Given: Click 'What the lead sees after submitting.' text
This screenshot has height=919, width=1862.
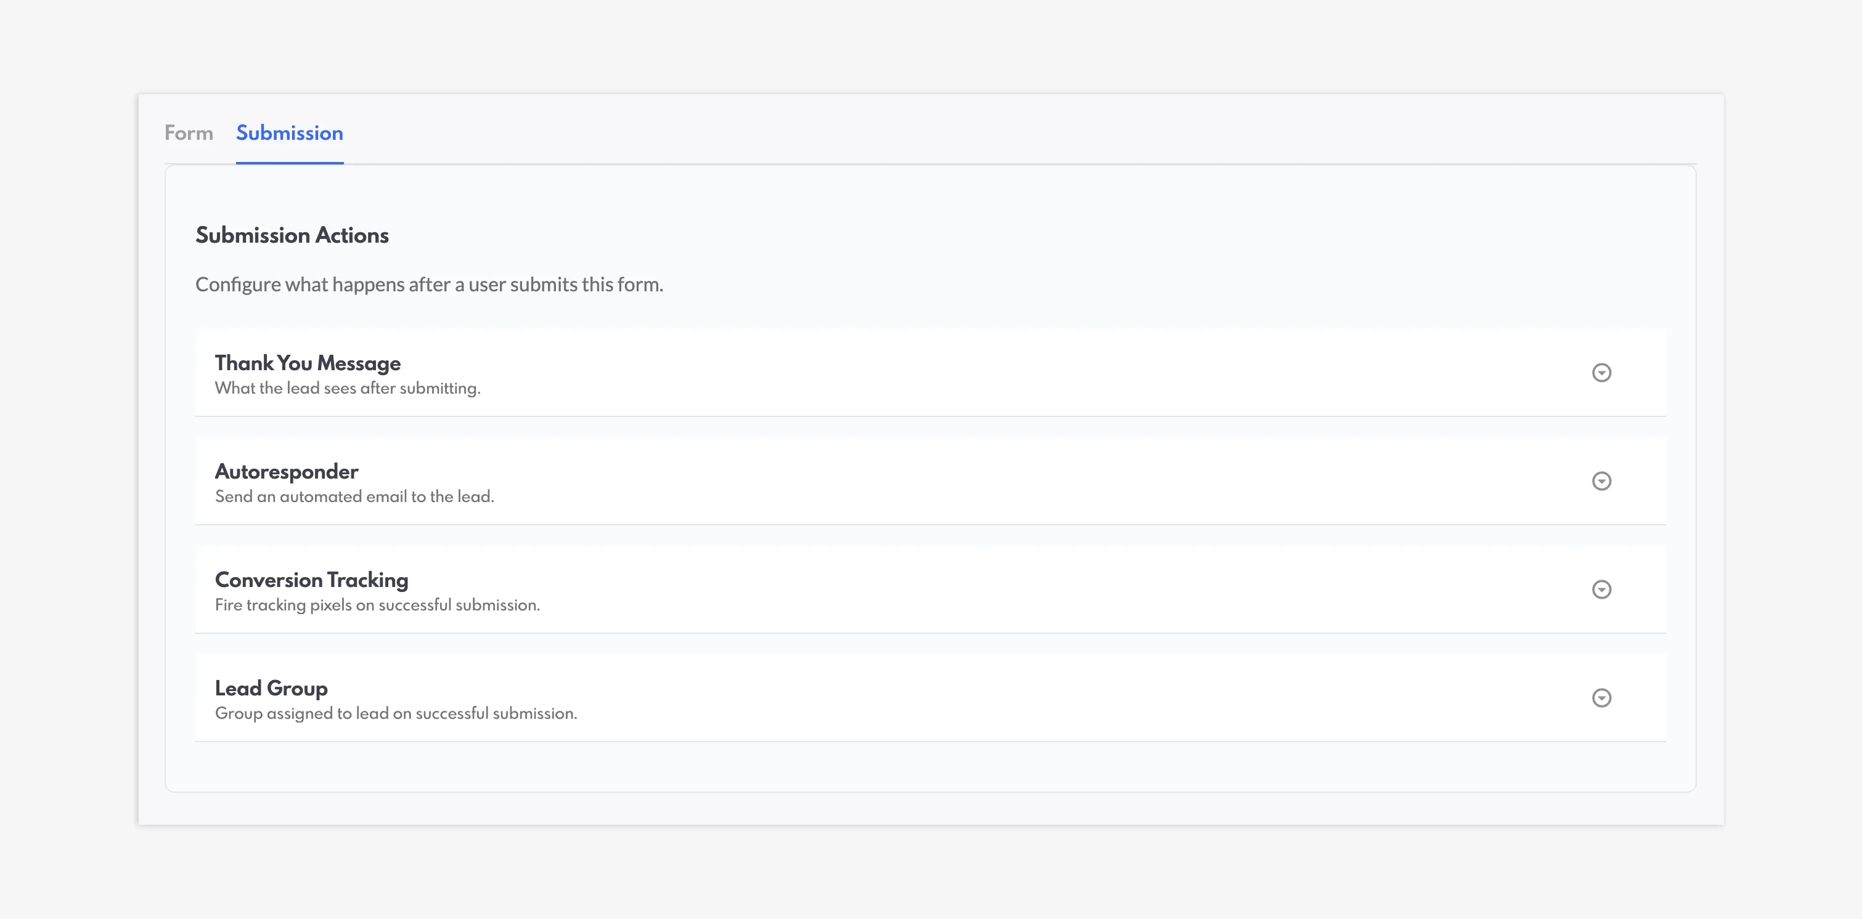Looking at the screenshot, I should (348, 388).
